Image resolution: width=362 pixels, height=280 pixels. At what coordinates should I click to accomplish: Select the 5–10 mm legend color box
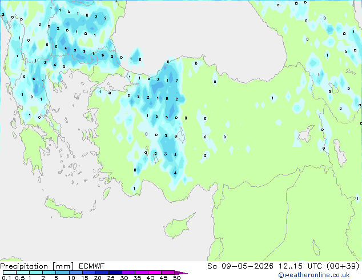pyautogui.click(x=62, y=273)
